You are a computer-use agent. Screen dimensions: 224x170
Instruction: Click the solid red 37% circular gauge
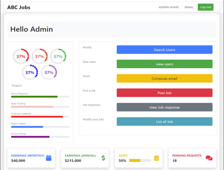click(21, 56)
